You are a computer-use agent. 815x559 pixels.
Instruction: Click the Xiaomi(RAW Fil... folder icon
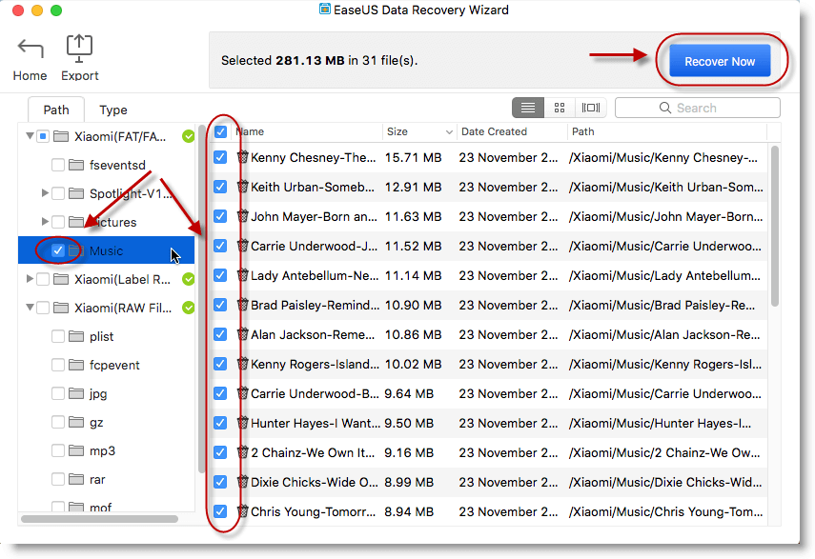(61, 308)
